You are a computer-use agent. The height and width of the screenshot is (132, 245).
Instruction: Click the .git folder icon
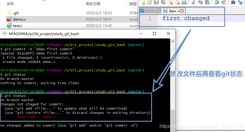tap(9, 13)
